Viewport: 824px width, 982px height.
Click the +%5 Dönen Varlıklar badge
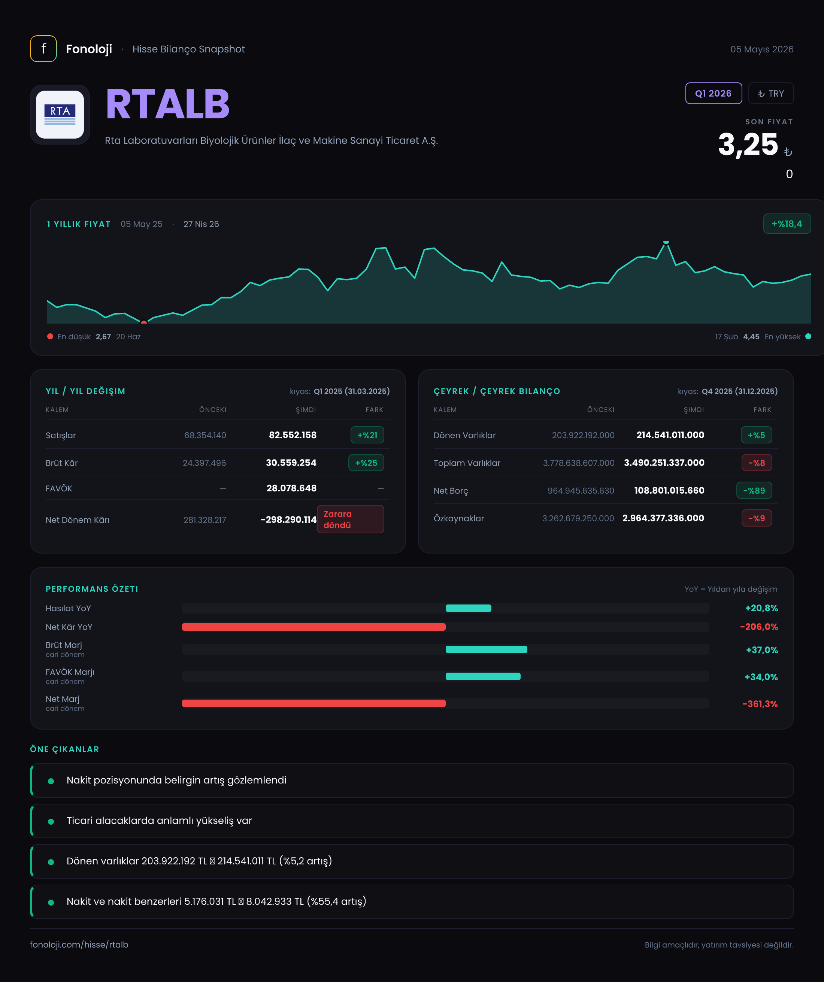pyautogui.click(x=756, y=435)
